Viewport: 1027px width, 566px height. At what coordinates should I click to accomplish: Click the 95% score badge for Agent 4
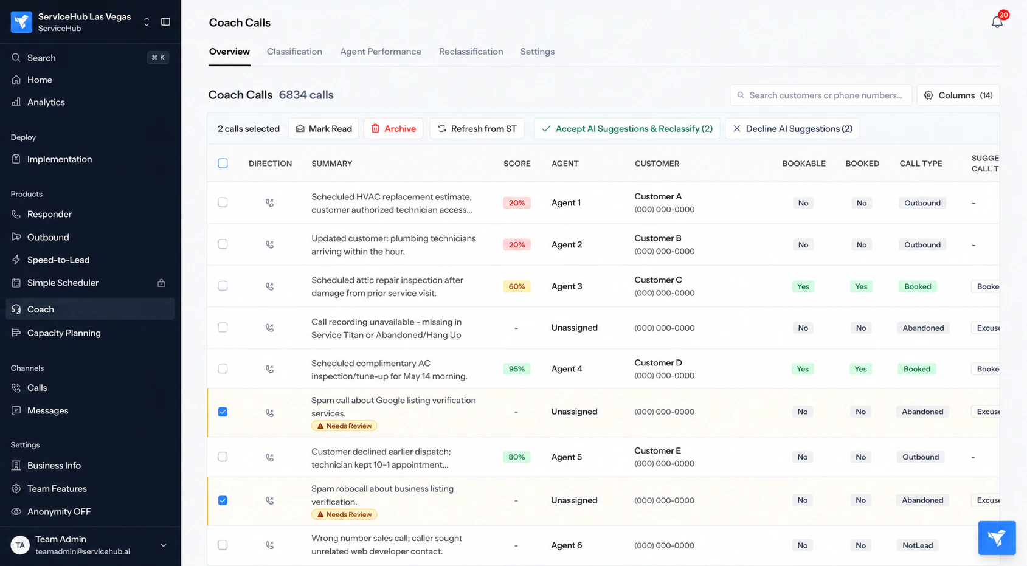point(517,369)
